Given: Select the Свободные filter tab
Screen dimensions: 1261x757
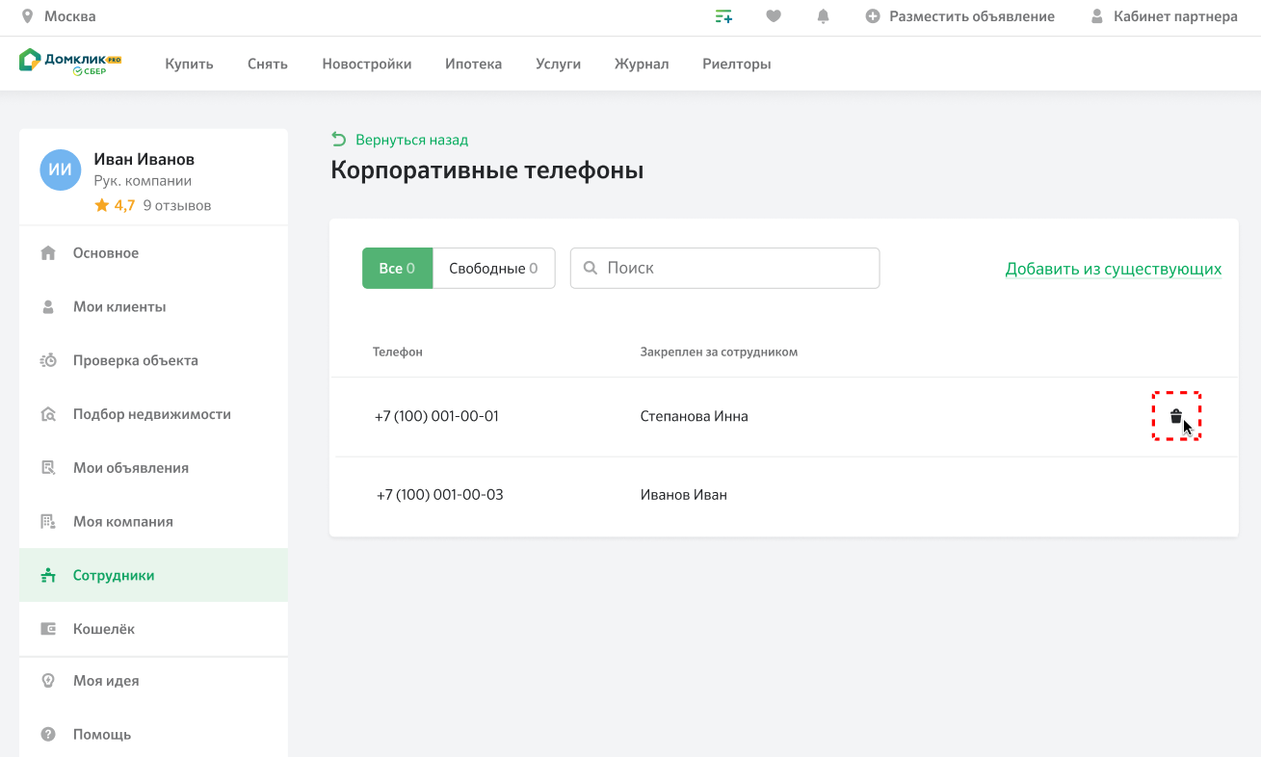Looking at the screenshot, I should tap(494, 268).
